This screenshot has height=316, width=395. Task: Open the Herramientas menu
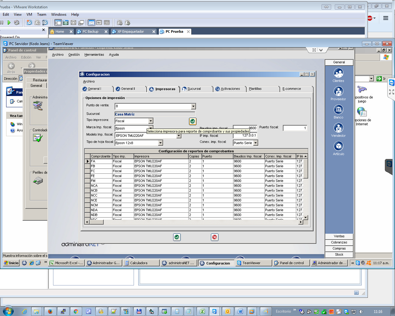coord(94,55)
